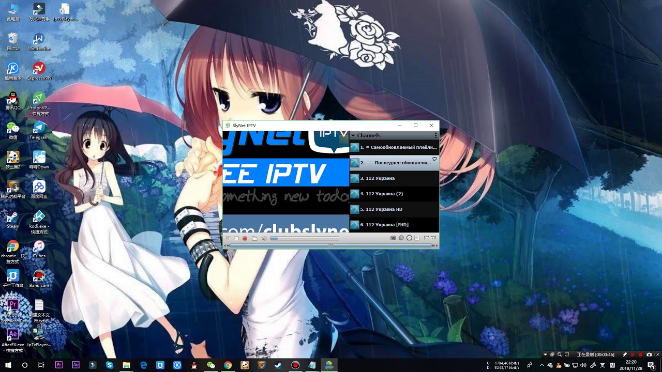The image size is (662, 372).
Task: Capture image with recorder camera icon
Action: tap(649, 355)
